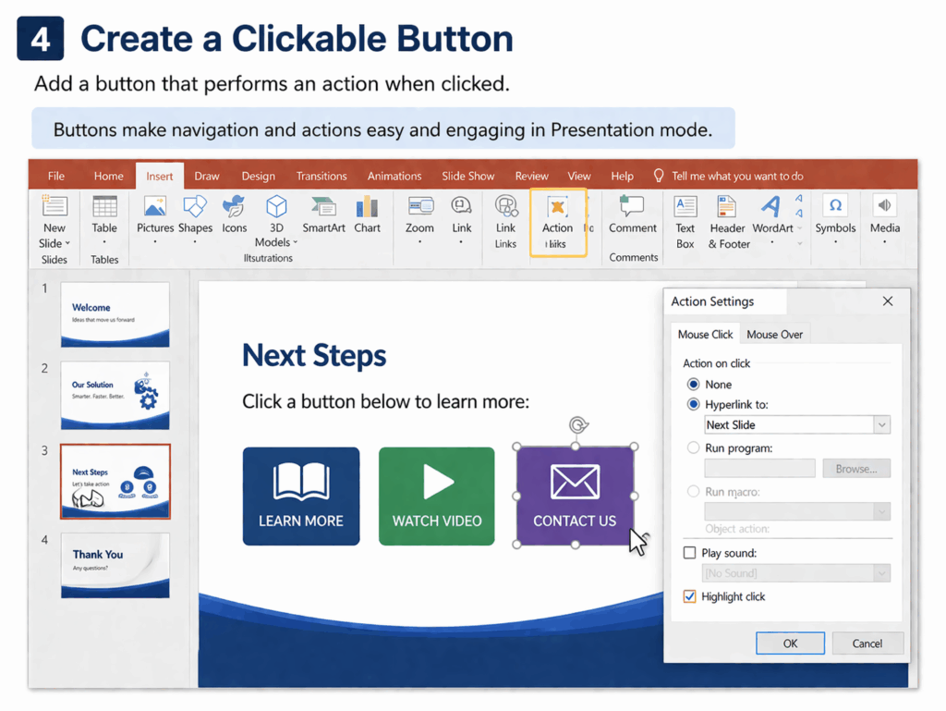Select the Hyperlink to radio button
The image size is (946, 711).
point(694,404)
